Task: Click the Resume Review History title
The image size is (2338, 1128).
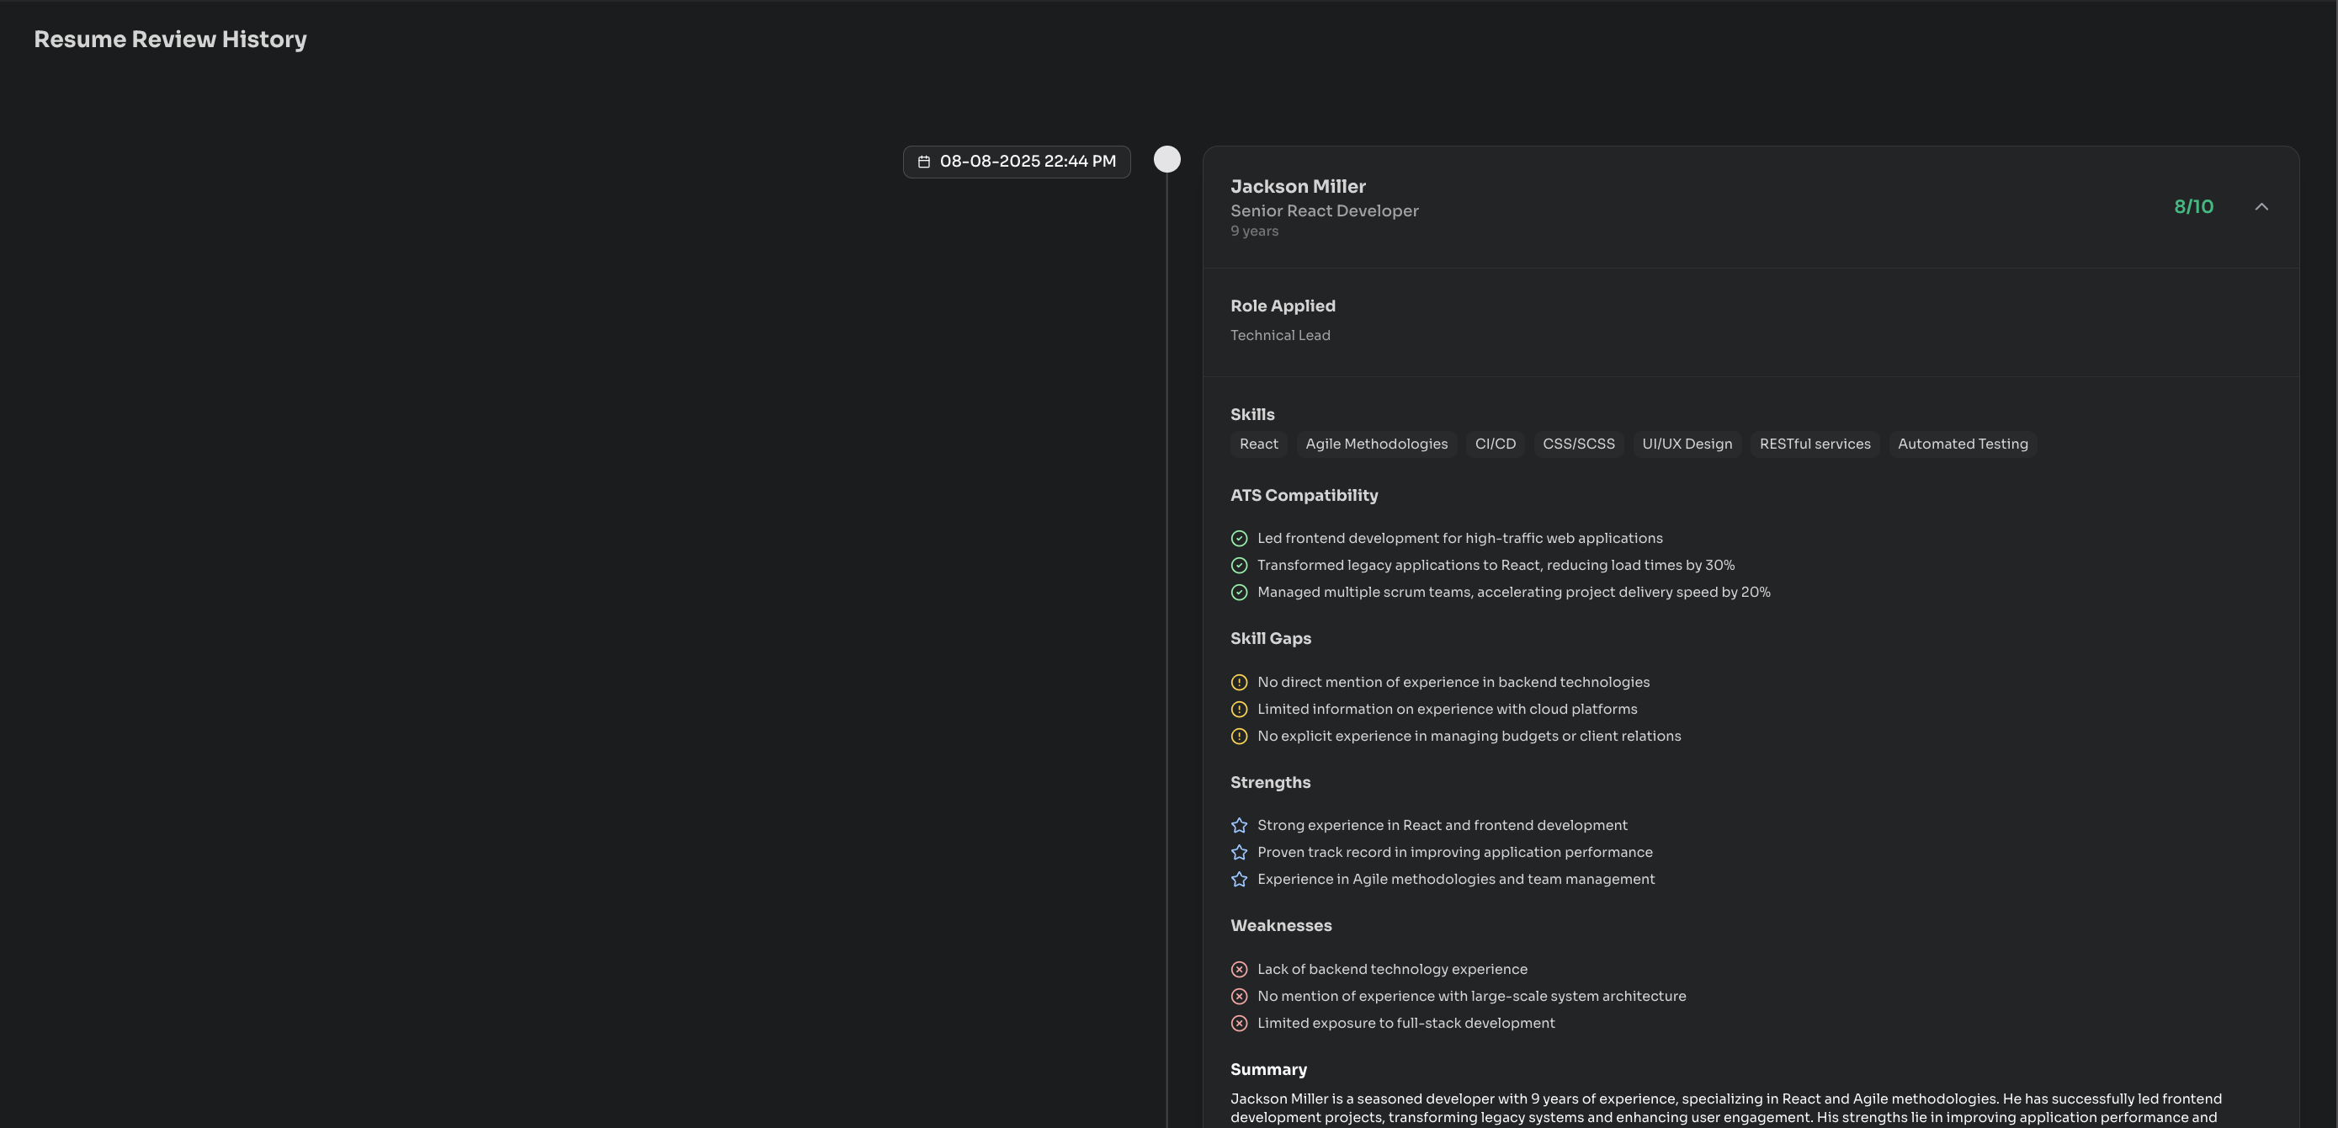Action: pos(171,40)
